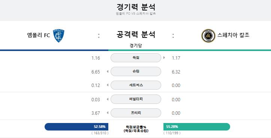The image size is (271, 138).
Task: Click the 스페치아 칼초 team name
Action: (233, 35)
